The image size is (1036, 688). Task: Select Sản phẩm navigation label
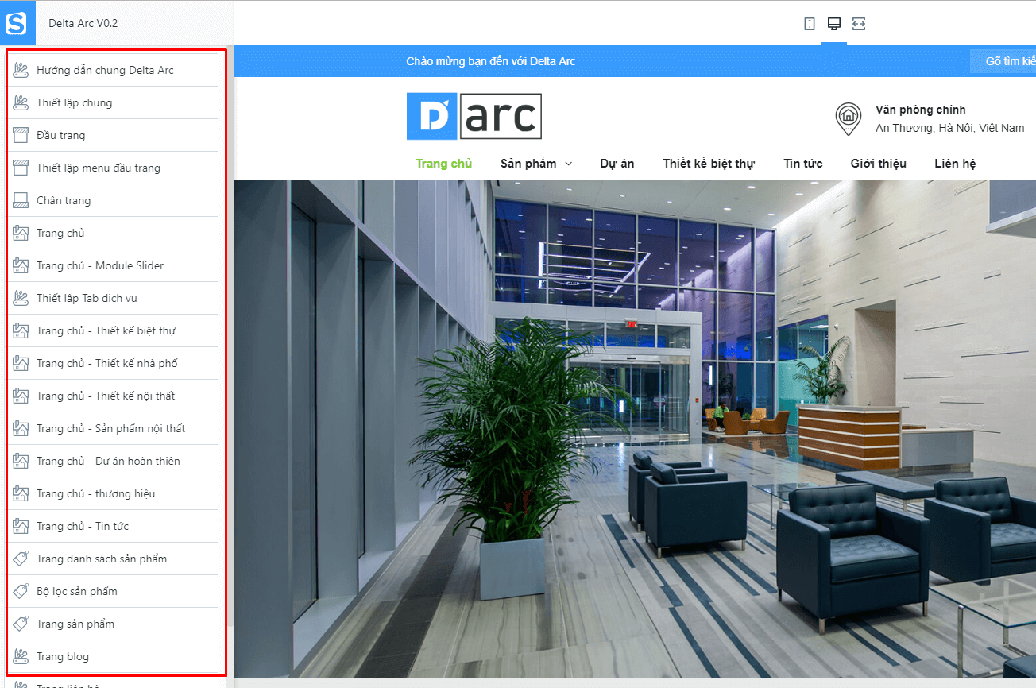pos(528,164)
